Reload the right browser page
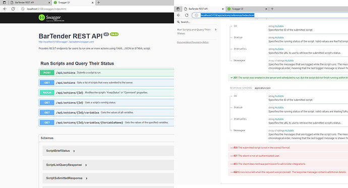Viewport: 348px width, 188px height. [187, 15]
